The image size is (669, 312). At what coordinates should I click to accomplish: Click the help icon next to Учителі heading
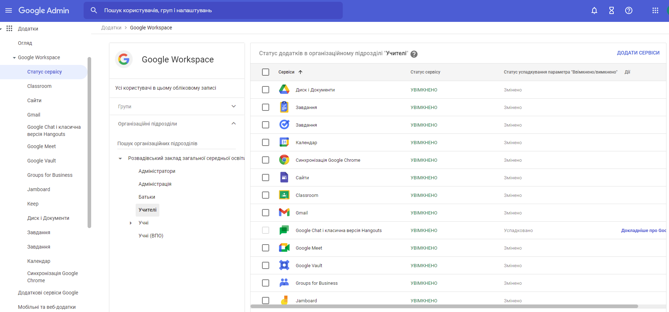[x=414, y=54]
